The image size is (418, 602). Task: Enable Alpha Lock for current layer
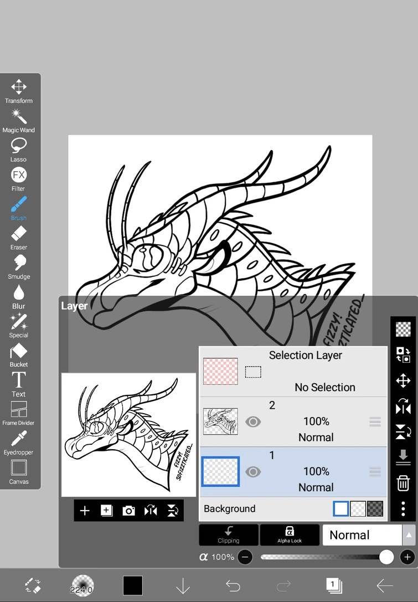point(290,535)
